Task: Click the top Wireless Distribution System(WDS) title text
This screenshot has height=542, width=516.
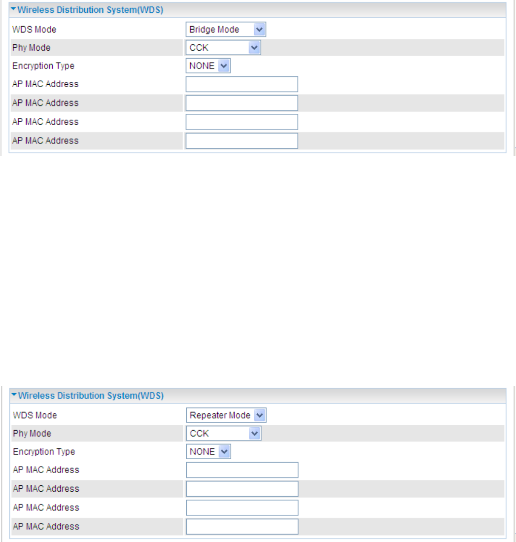Action: tap(90, 10)
